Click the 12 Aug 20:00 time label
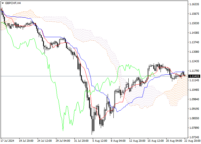201x144 pixels. click(x=137, y=141)
